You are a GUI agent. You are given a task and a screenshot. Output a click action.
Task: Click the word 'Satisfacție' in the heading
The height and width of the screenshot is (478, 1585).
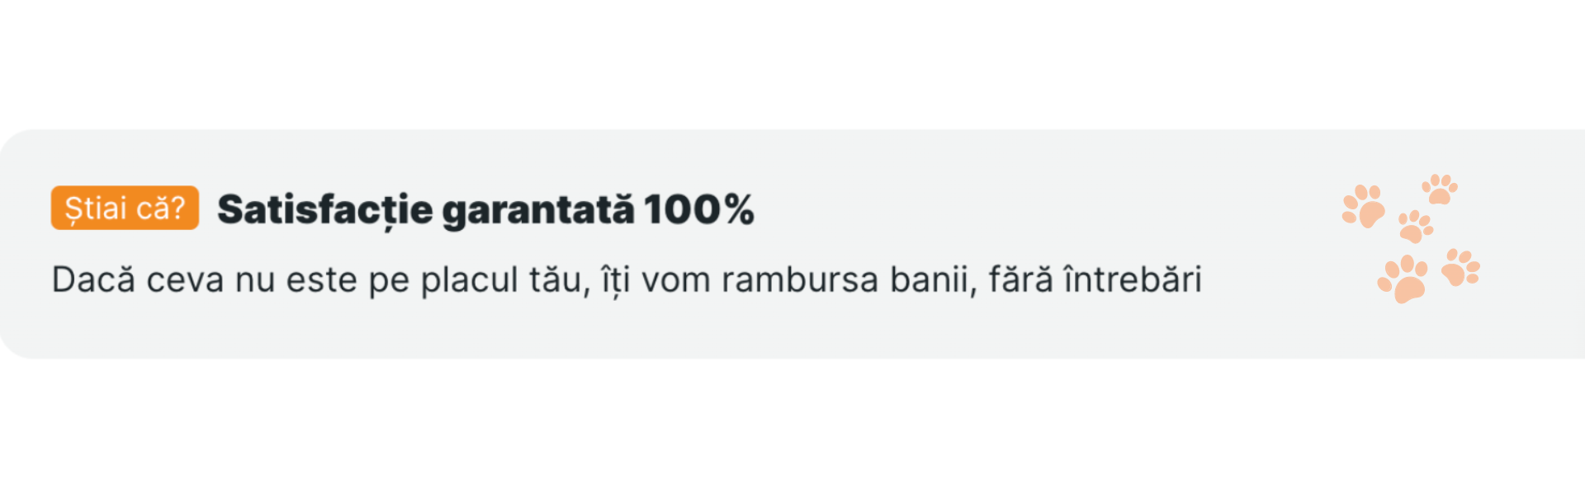click(x=325, y=211)
